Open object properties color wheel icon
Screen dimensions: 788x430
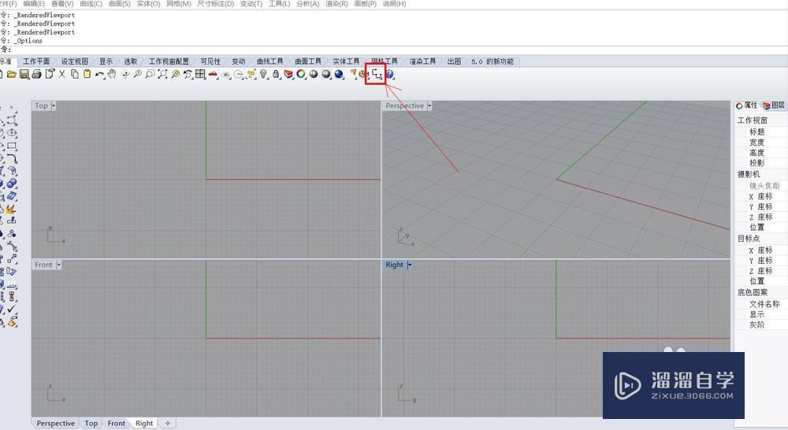(301, 74)
